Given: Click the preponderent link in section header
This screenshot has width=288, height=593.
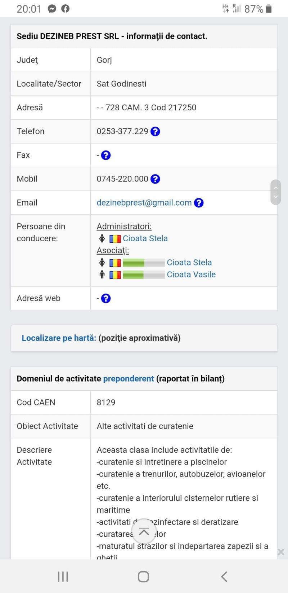Looking at the screenshot, I should point(129,379).
